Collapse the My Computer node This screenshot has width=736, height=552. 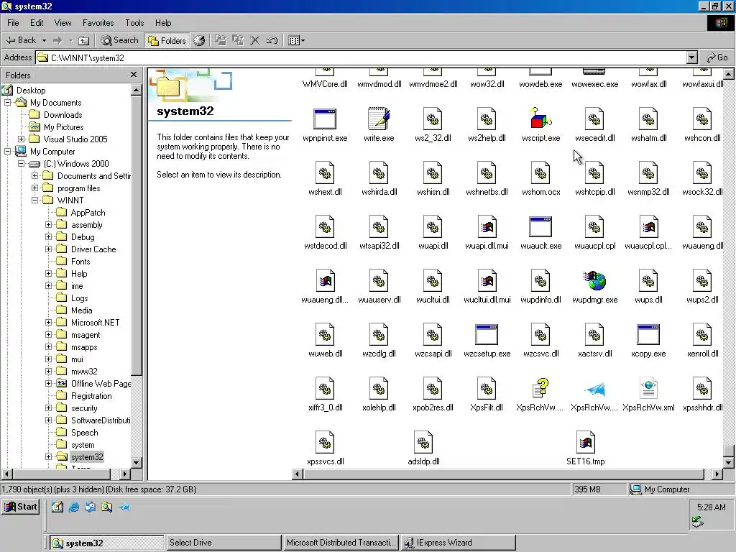(x=7, y=151)
